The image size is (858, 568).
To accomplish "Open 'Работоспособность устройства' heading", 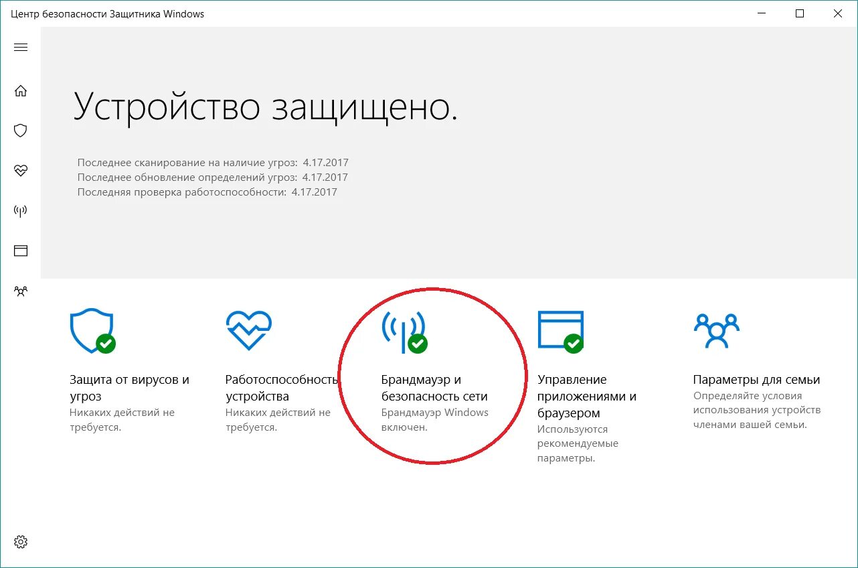I will point(282,388).
